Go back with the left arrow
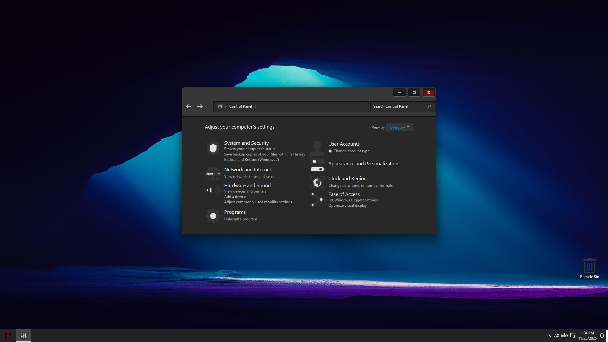 point(189,107)
